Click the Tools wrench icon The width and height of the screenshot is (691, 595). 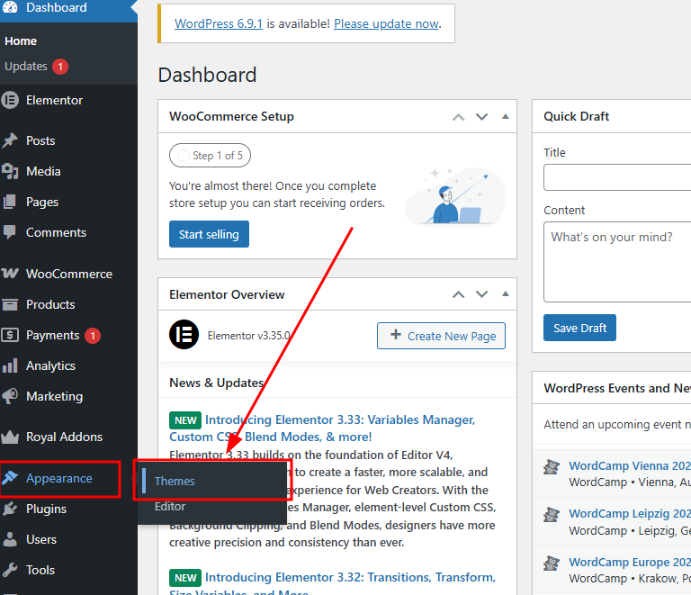point(10,570)
